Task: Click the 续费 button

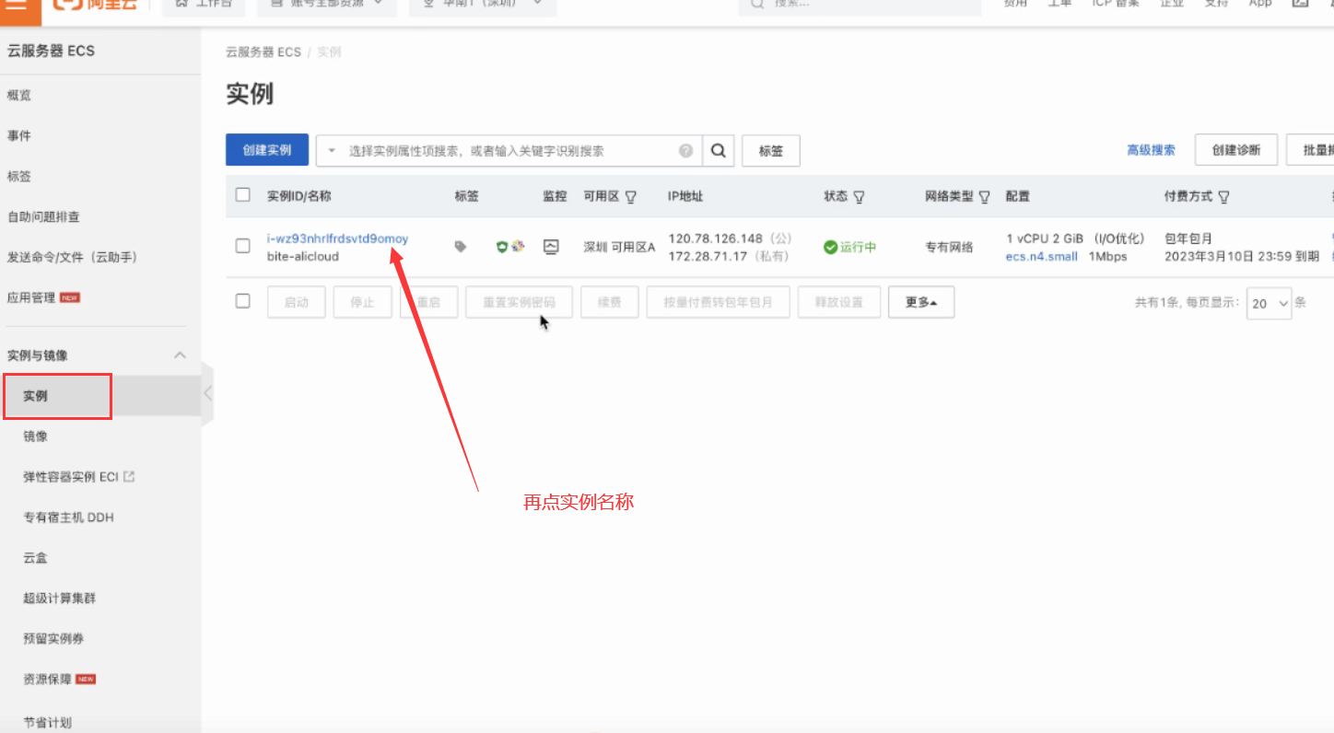Action: 609,302
